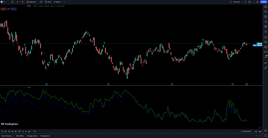
Task: Start bar Replay mode
Action: pos(57,2)
